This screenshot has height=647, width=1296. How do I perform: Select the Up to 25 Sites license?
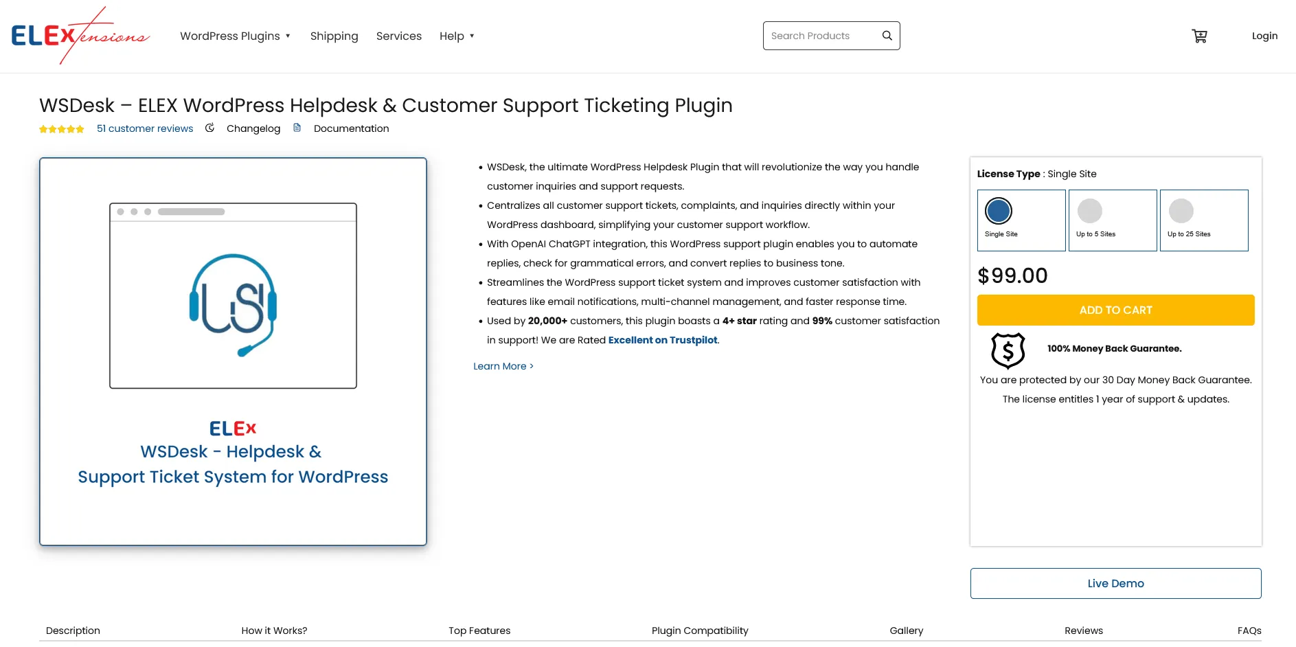(1204, 220)
